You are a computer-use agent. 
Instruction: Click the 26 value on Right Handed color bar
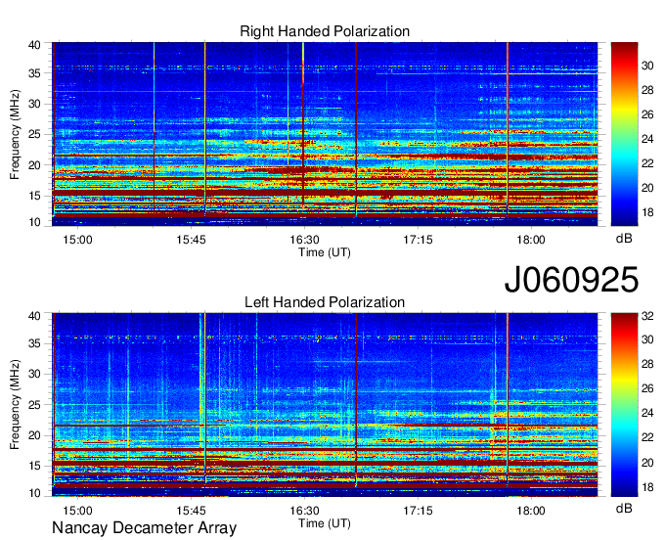click(647, 114)
